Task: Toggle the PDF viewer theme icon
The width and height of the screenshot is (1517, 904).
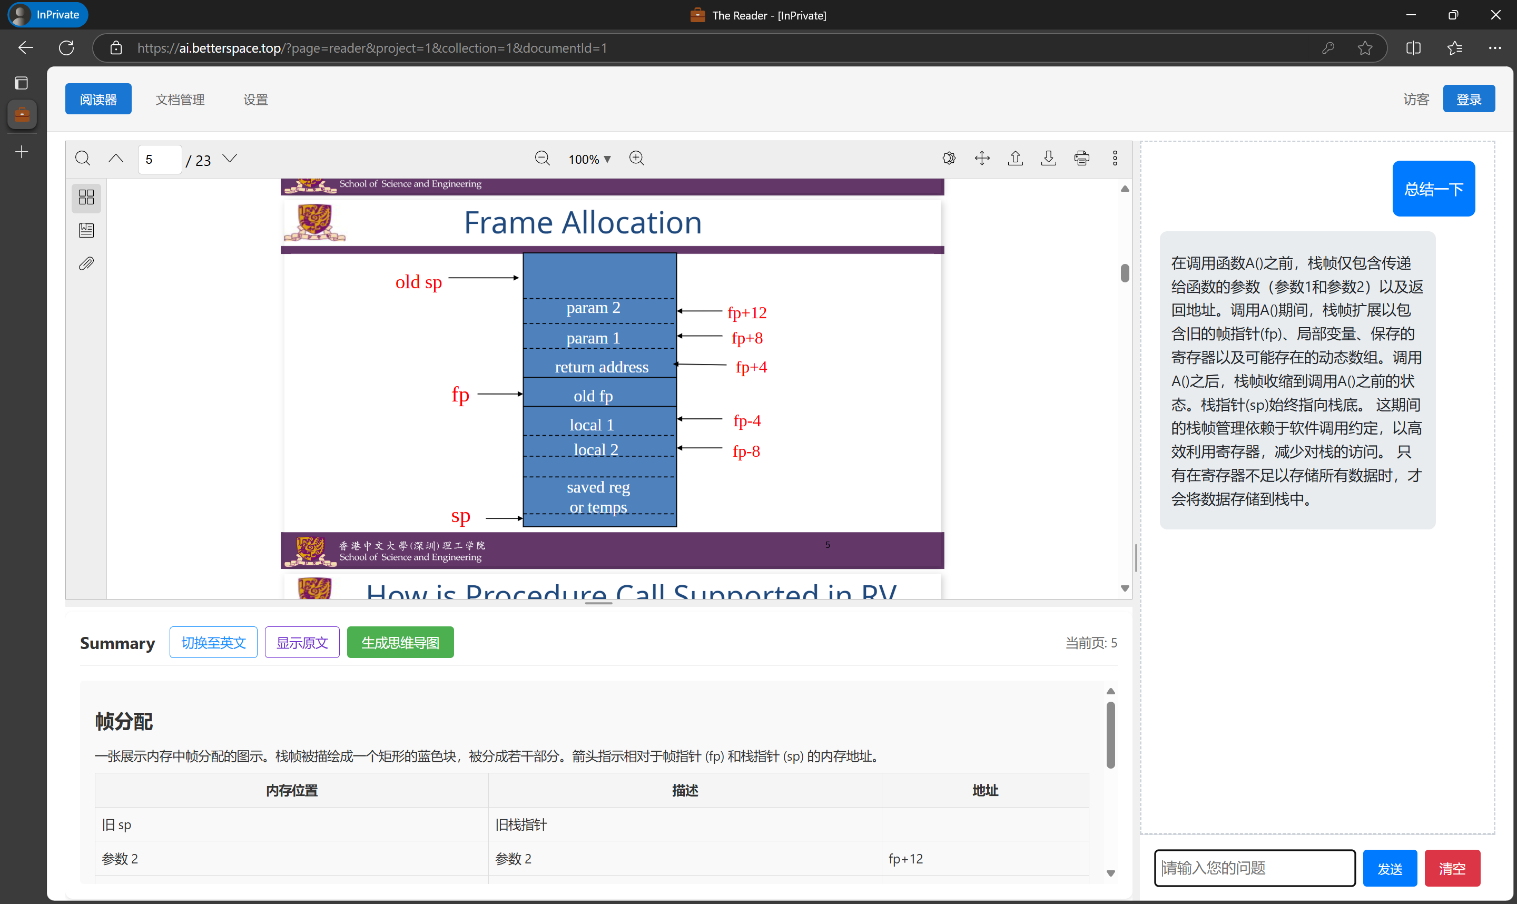Action: point(949,159)
